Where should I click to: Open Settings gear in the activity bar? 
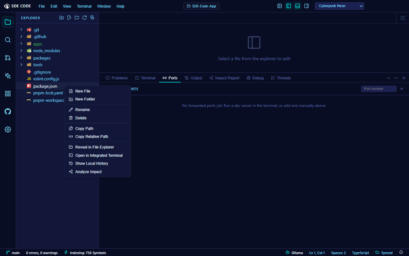click(x=8, y=129)
